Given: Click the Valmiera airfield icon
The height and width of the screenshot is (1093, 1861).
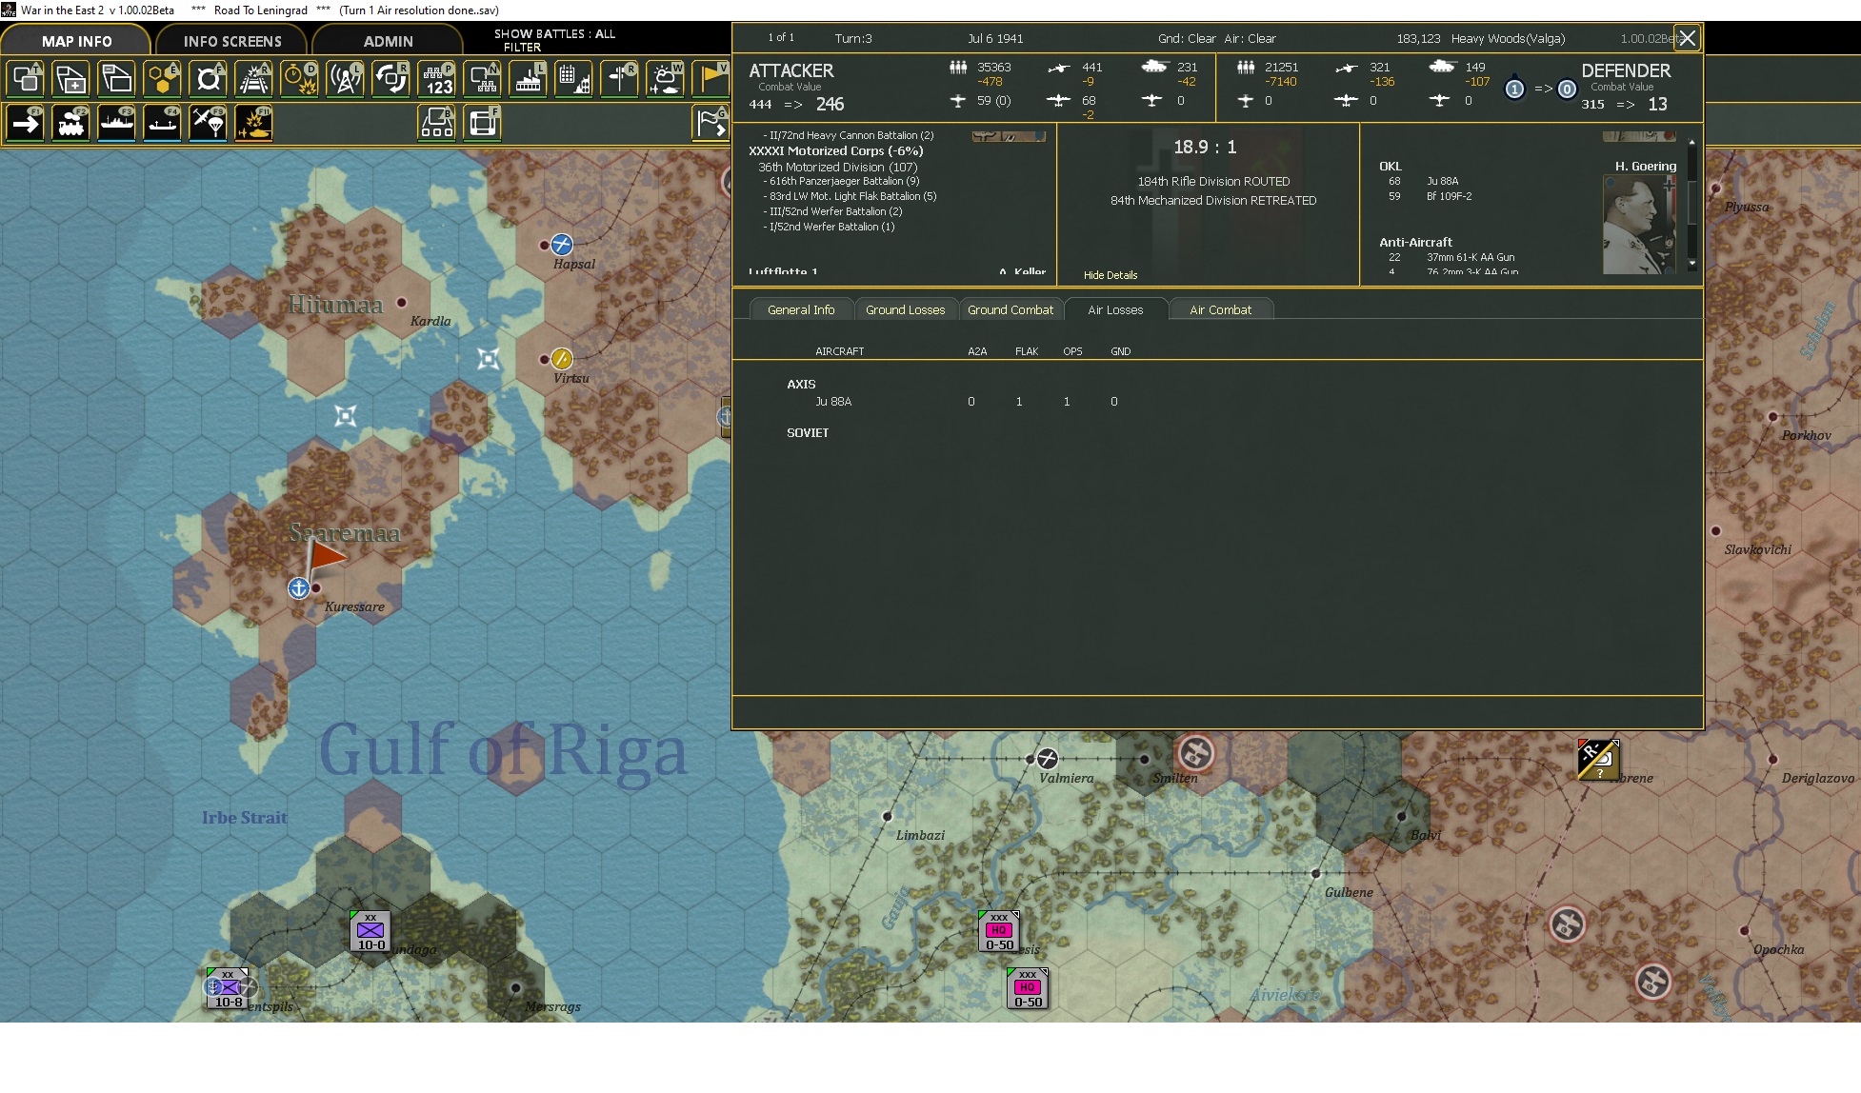Looking at the screenshot, I should [x=1048, y=758].
